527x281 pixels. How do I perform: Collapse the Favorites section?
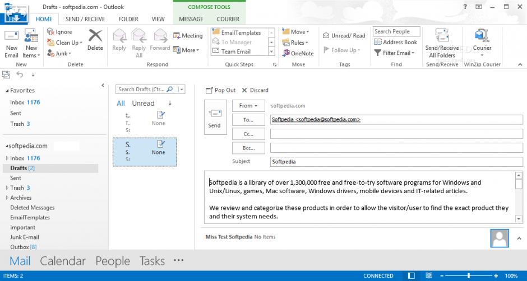(x=7, y=91)
